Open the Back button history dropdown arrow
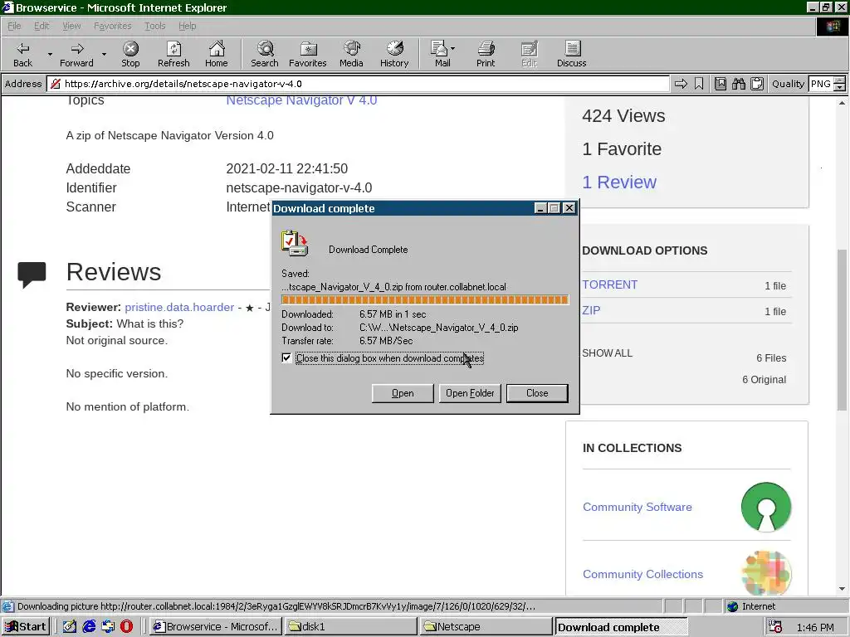The image size is (850, 637). pos(50,54)
